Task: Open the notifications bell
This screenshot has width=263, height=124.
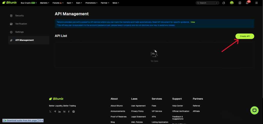Action: click(247, 3)
